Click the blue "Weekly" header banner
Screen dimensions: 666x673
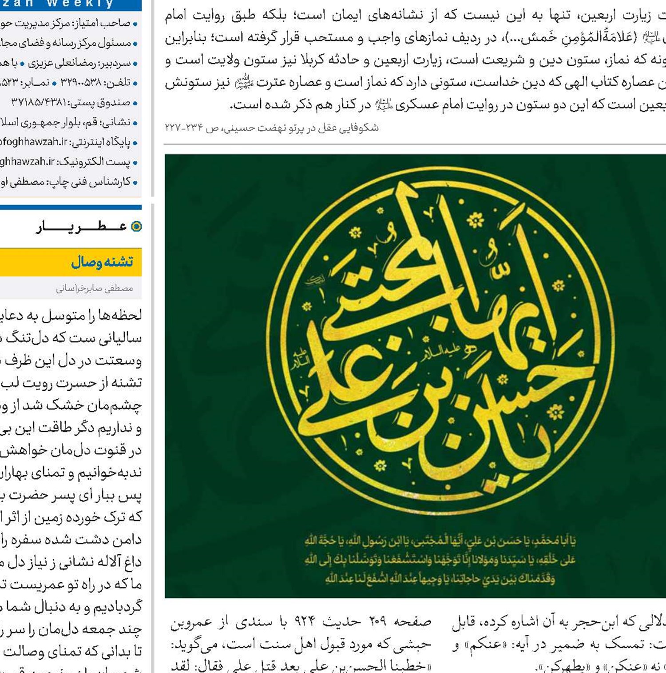[71, 4]
